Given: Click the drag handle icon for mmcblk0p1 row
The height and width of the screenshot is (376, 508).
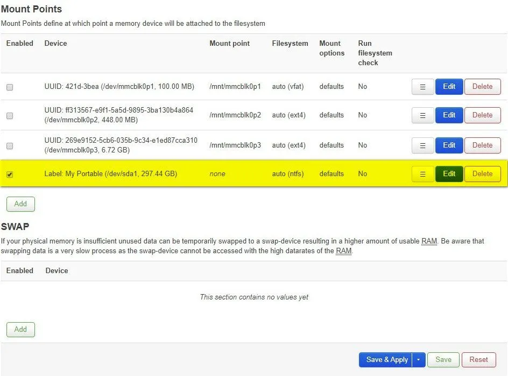Looking at the screenshot, I should tap(422, 87).
